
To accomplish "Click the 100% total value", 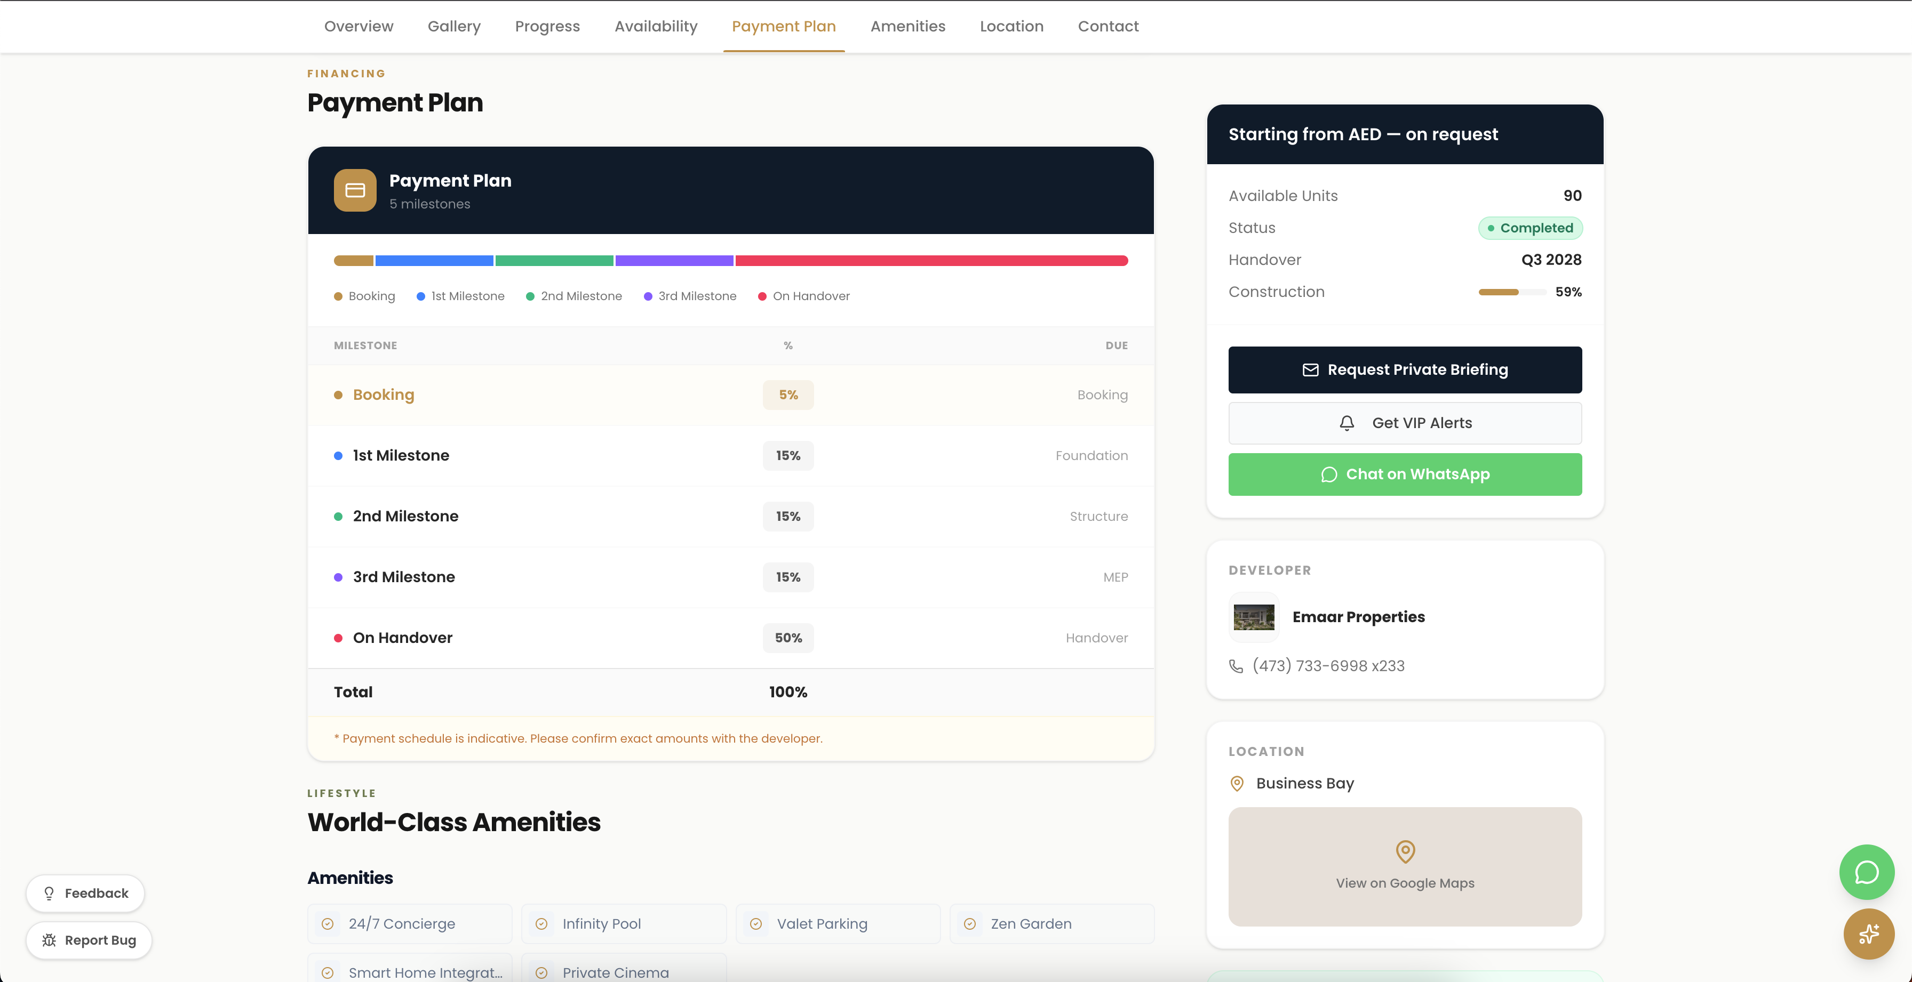I will [788, 692].
